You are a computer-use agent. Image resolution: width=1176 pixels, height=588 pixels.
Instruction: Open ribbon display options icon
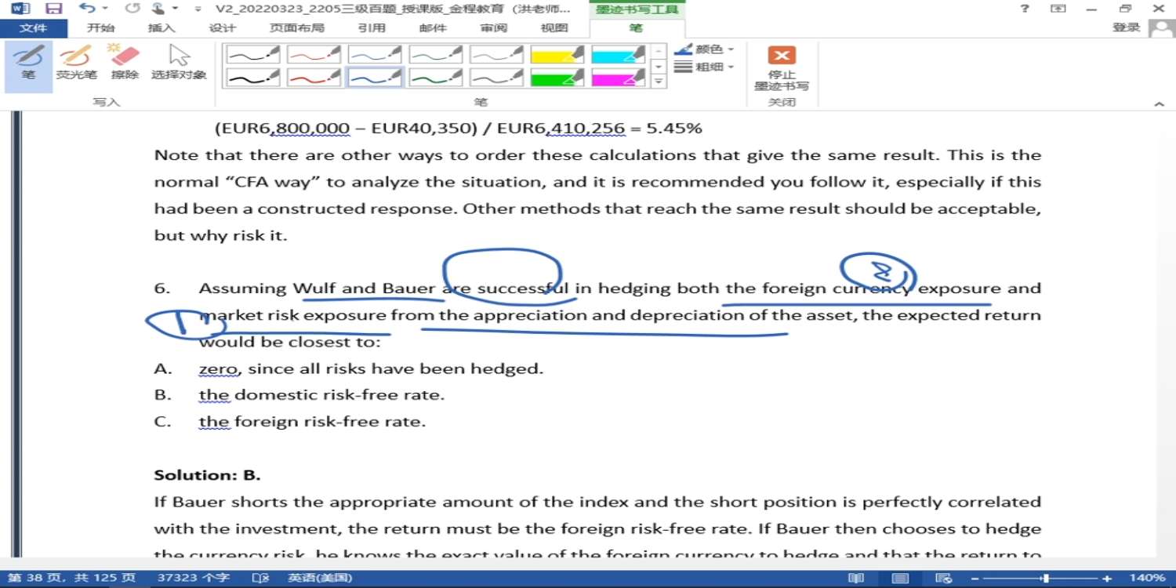click(x=1058, y=9)
